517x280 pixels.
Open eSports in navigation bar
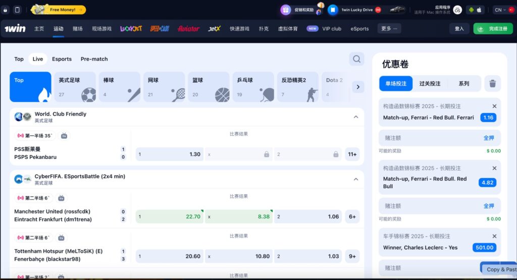359,29
